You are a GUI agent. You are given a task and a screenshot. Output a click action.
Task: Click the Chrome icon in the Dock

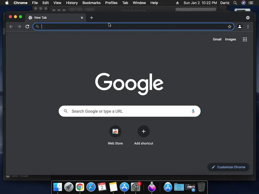[x=80, y=187]
